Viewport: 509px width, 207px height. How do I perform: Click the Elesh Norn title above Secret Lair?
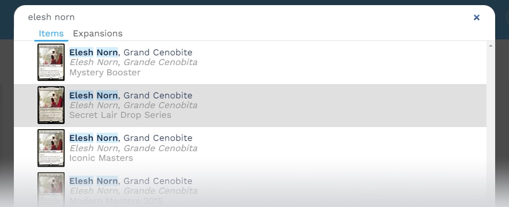click(x=131, y=95)
